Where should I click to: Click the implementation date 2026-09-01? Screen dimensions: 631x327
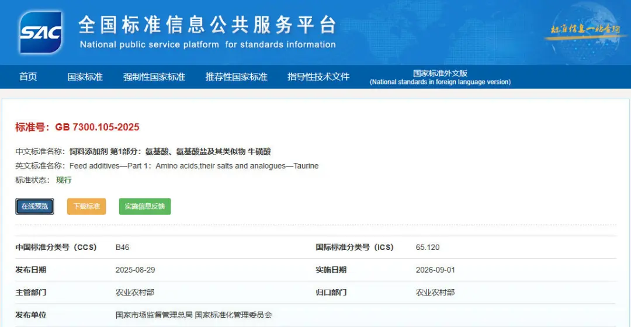pos(435,270)
